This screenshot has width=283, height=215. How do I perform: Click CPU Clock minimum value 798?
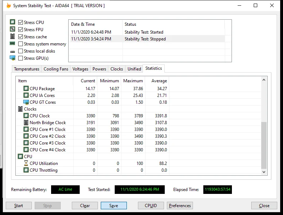[x=116, y=116]
